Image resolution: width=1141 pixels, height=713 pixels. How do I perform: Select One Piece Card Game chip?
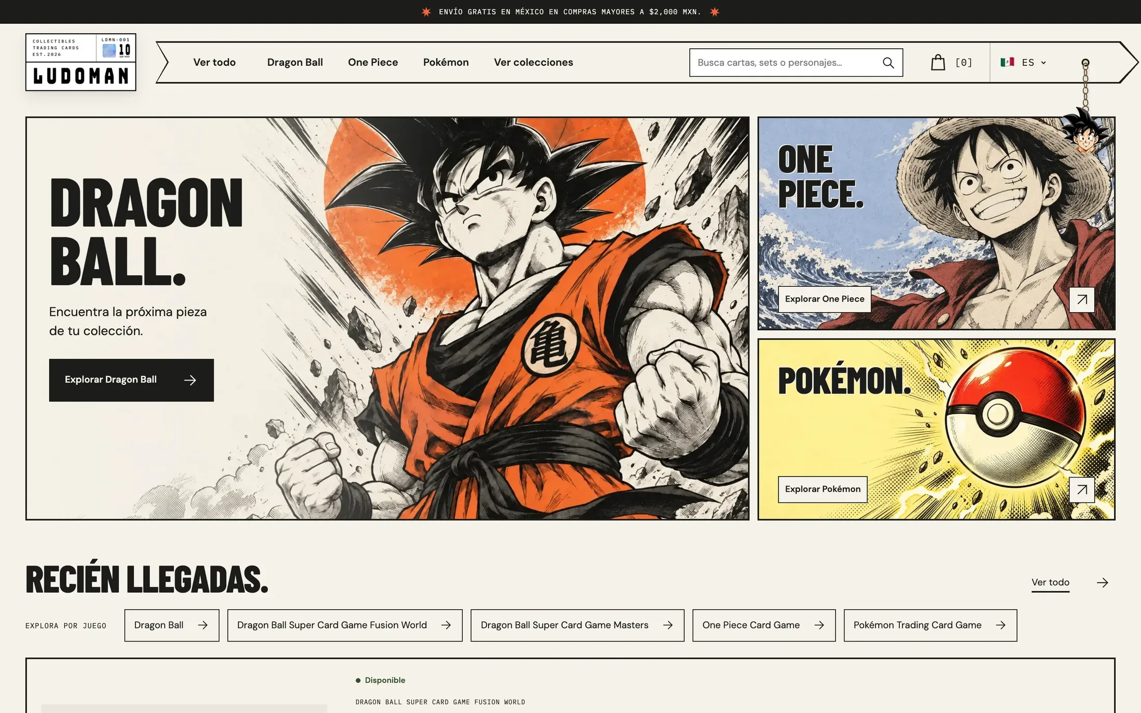(x=764, y=625)
